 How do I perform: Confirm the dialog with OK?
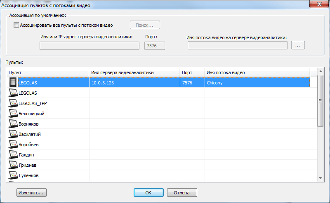(x=148, y=192)
